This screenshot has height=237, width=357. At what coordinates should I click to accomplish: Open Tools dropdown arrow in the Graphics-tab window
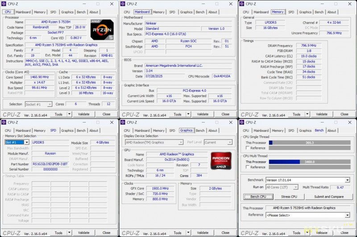[x=188, y=233]
